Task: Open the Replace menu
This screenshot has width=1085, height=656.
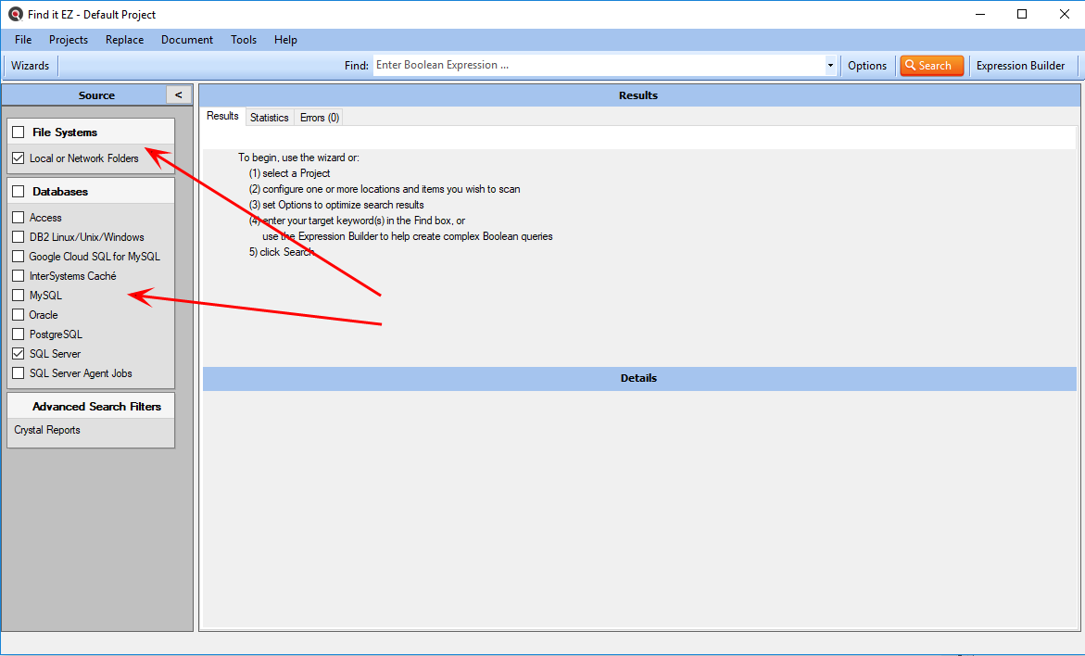Action: [124, 40]
